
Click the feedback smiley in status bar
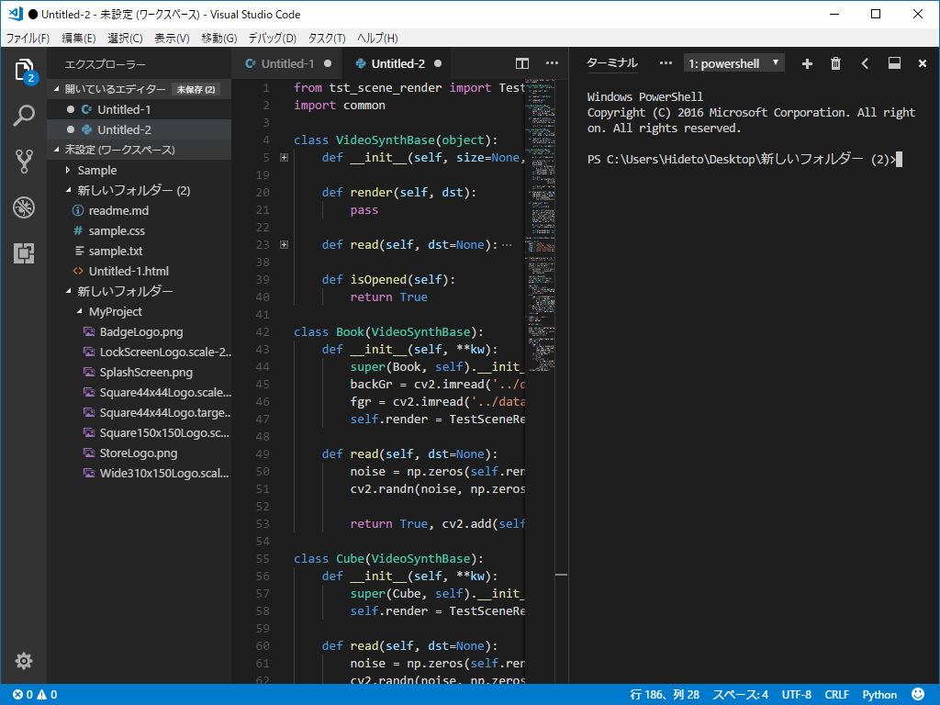pyautogui.click(x=918, y=694)
